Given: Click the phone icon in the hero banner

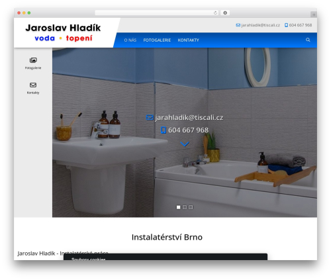Looking at the screenshot, I should [164, 130].
